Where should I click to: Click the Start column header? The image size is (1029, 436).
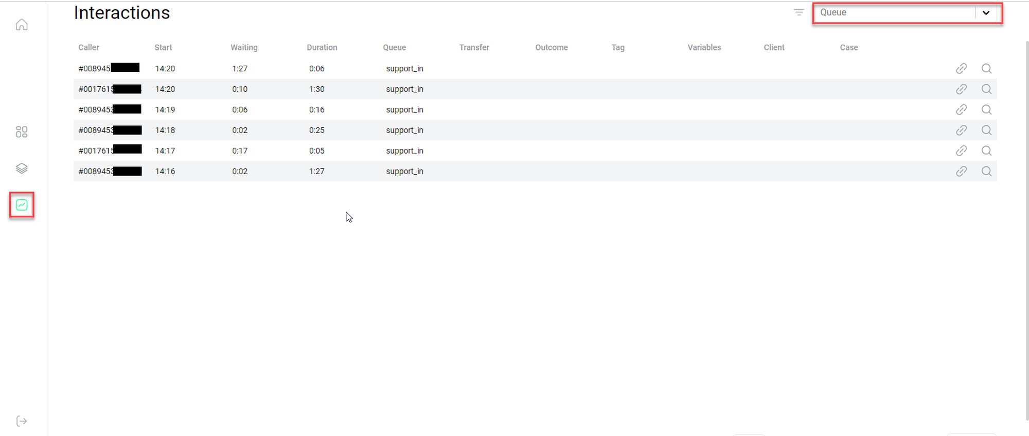click(x=163, y=47)
